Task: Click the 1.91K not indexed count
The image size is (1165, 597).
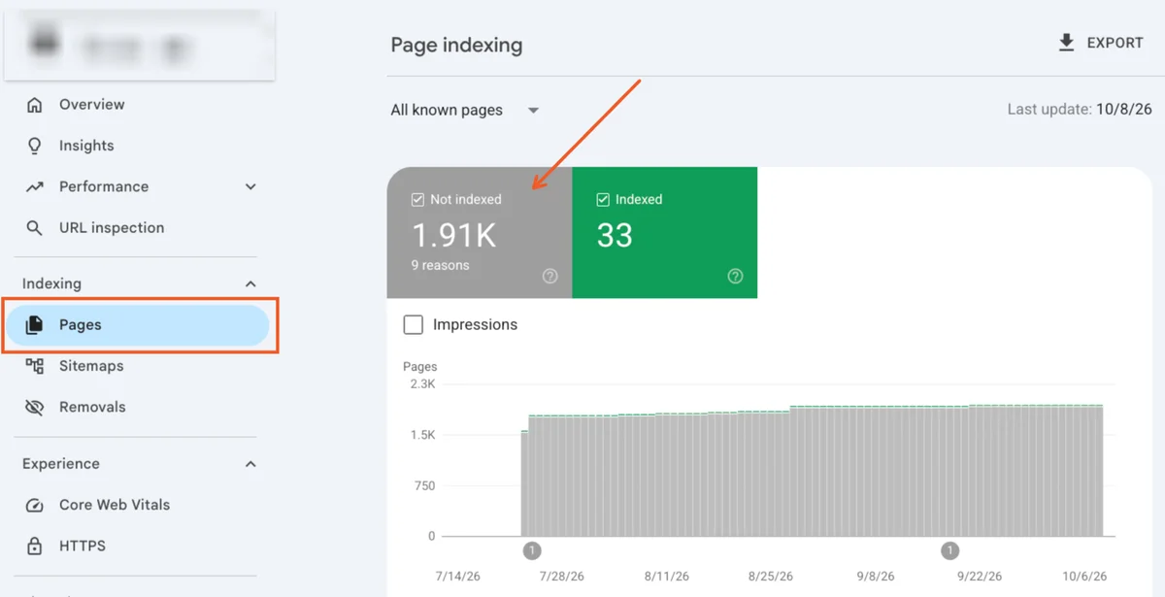Action: (x=454, y=235)
